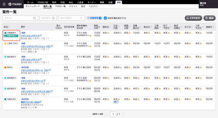Sort by 完了日 column sort icon
The width and height of the screenshot is (218, 118).
(192, 27)
